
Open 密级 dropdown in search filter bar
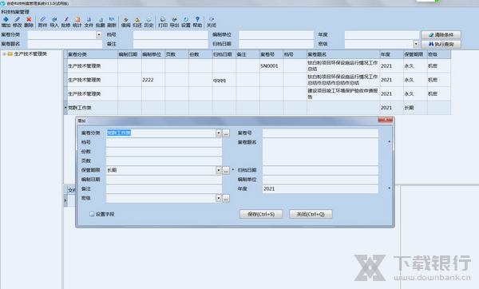[x=416, y=44]
